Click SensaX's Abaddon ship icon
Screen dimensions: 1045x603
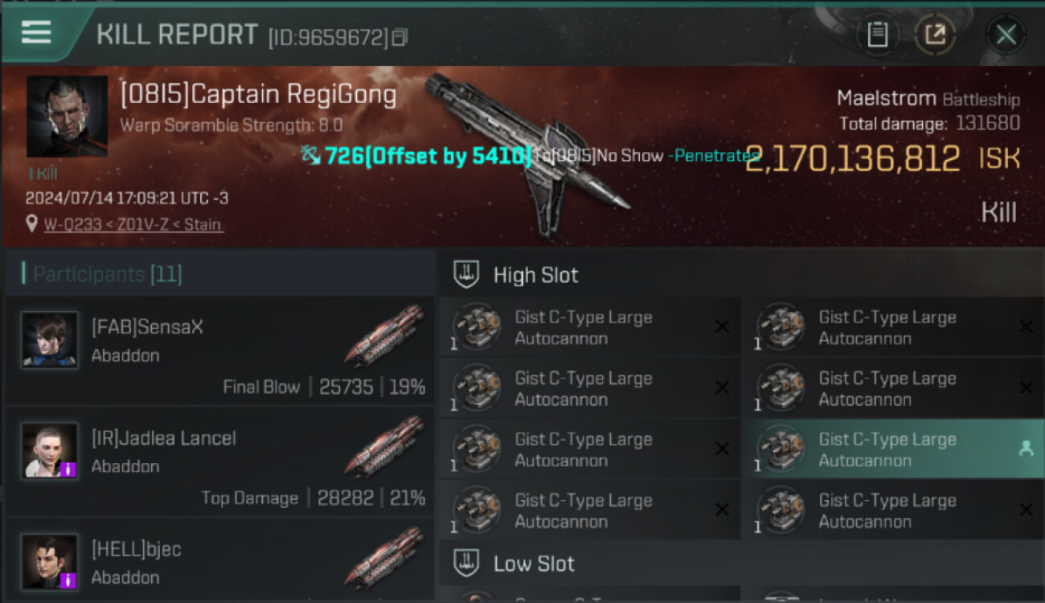point(384,334)
